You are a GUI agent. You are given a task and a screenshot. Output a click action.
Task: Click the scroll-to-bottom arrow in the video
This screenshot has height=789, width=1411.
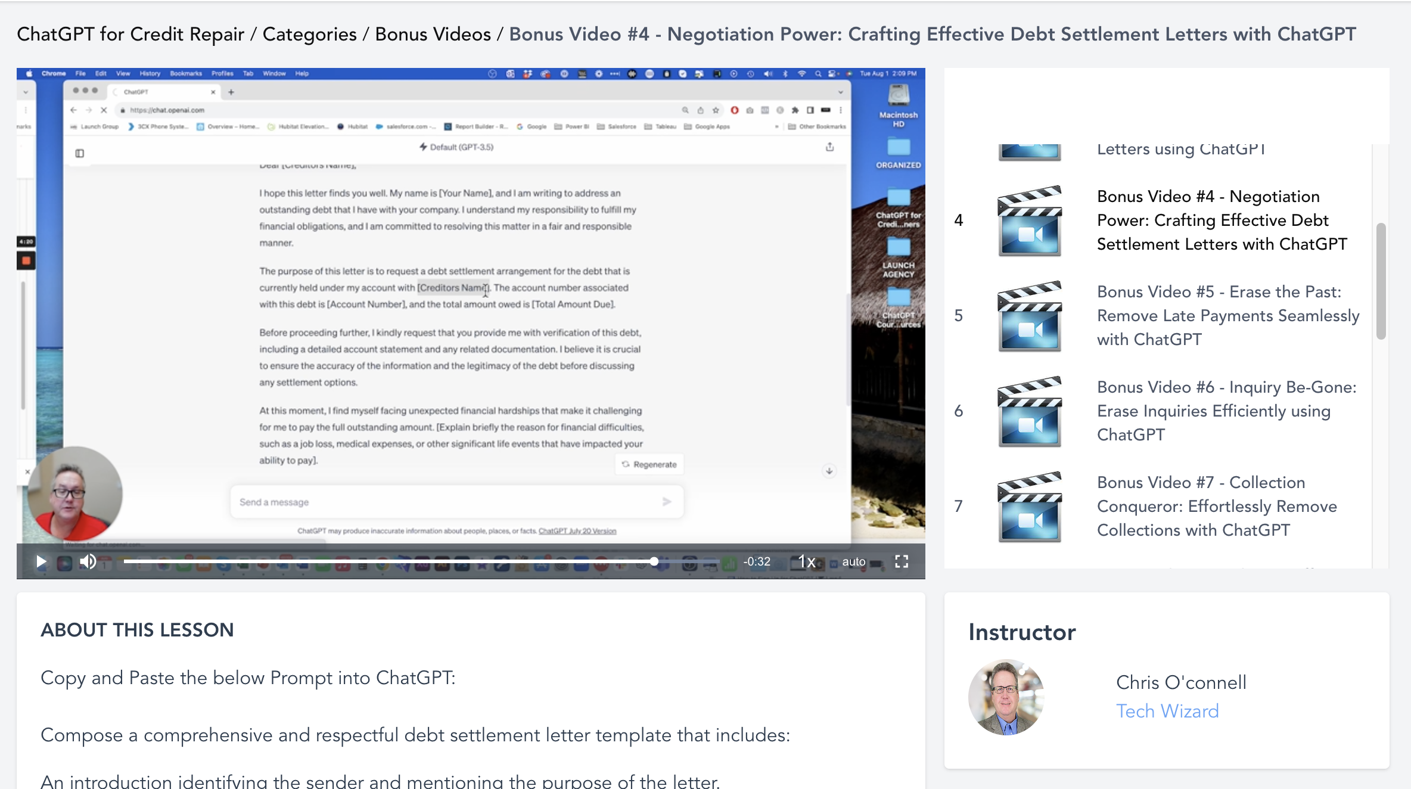829,471
